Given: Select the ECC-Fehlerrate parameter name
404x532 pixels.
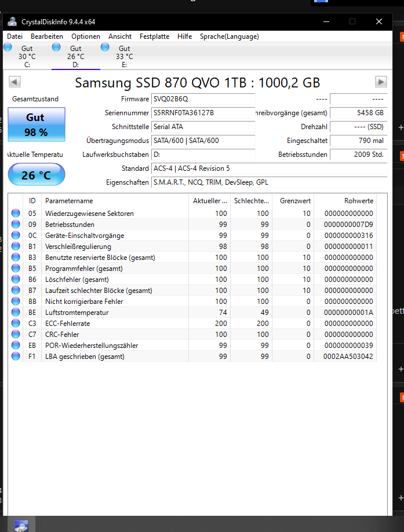Looking at the screenshot, I should (x=68, y=324).
